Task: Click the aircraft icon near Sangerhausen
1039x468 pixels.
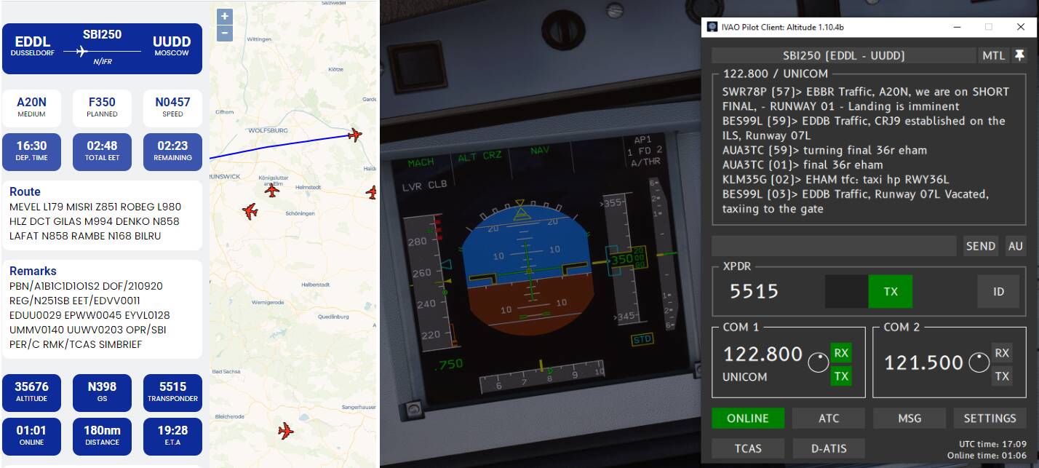Action: coord(286,431)
